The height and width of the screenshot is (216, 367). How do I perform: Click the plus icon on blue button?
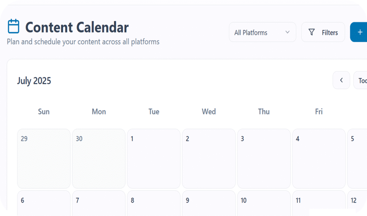[x=360, y=32]
